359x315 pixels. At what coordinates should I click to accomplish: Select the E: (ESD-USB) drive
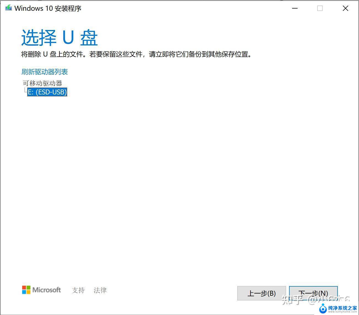tap(47, 92)
